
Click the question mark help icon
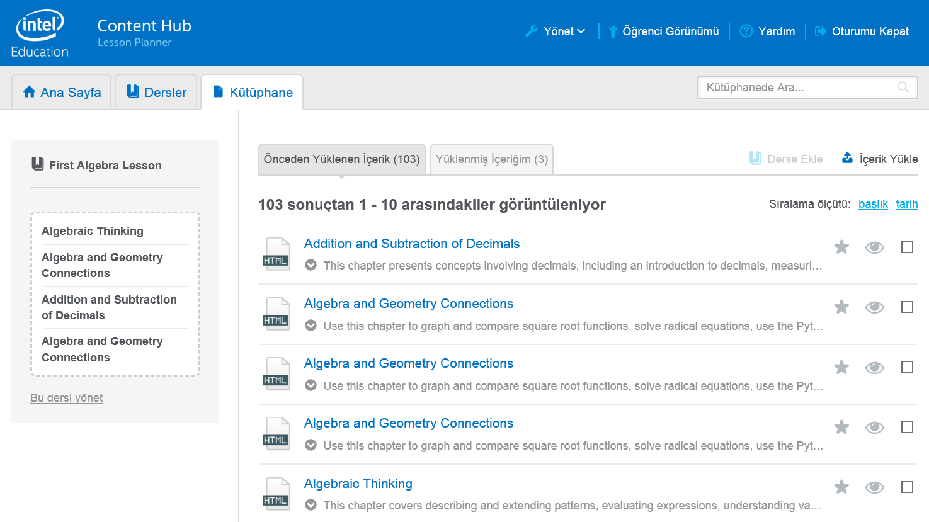pos(746,31)
